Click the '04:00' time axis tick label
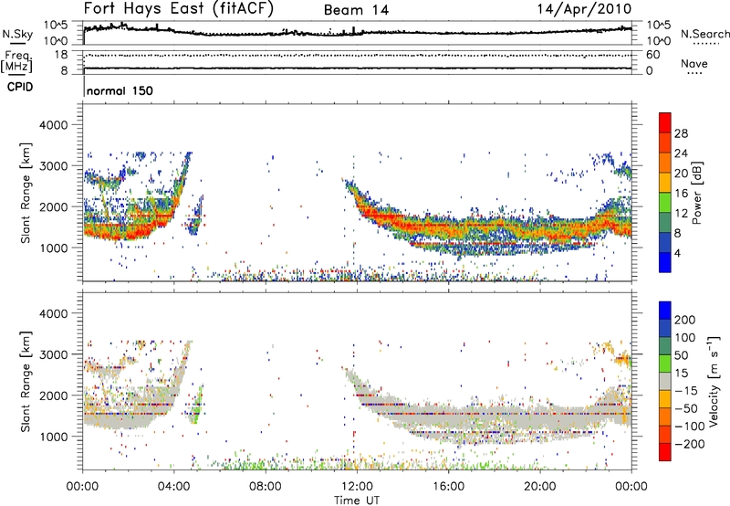 point(174,487)
